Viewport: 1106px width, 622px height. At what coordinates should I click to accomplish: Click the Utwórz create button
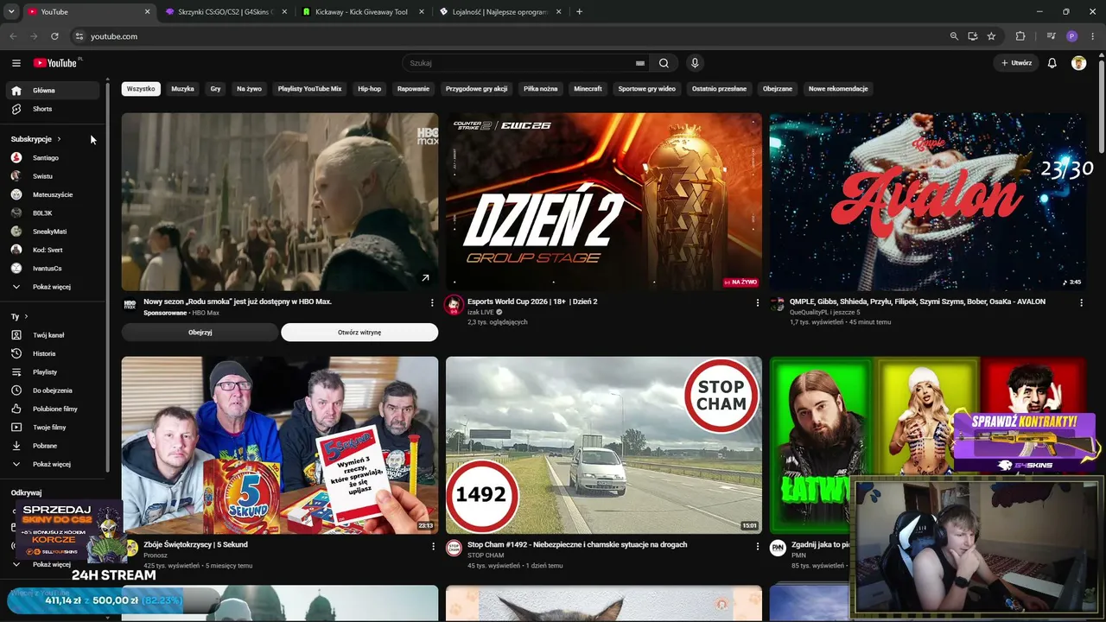[x=1016, y=63]
